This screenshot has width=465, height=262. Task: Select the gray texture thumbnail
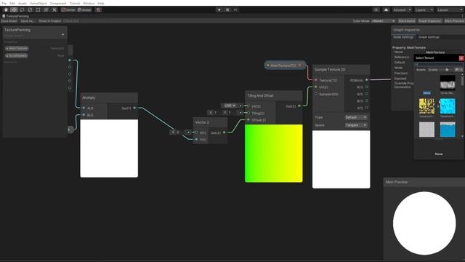(x=426, y=130)
